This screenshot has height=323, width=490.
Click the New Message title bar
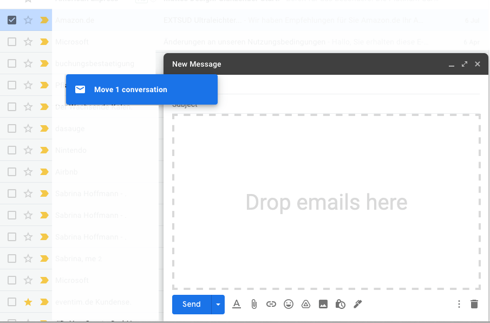(x=197, y=64)
